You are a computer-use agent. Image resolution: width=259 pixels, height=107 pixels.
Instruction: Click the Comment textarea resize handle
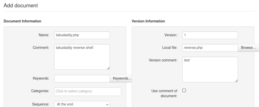(x=108, y=68)
